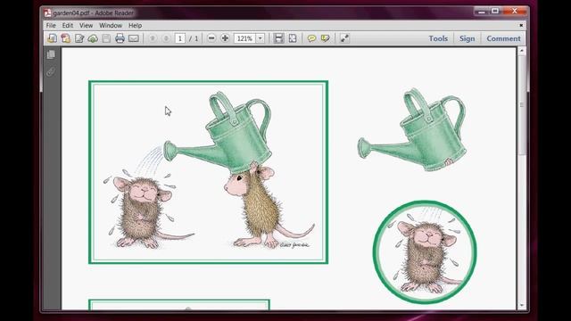Add a sticky note comment
Screen dimensions: 571x321
[x=311, y=38]
